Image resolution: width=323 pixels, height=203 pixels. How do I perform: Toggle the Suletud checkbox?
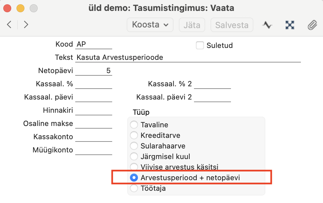tap(200, 45)
